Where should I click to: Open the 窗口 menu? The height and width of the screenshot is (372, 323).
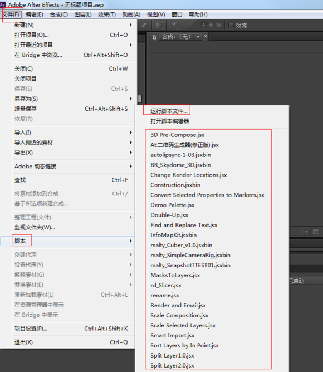tap(177, 14)
